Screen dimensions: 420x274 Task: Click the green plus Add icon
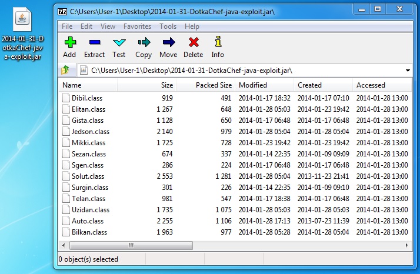[x=69, y=43]
